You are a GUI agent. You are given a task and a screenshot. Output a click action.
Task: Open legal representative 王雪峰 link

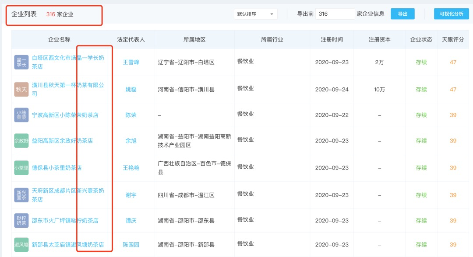131,62
